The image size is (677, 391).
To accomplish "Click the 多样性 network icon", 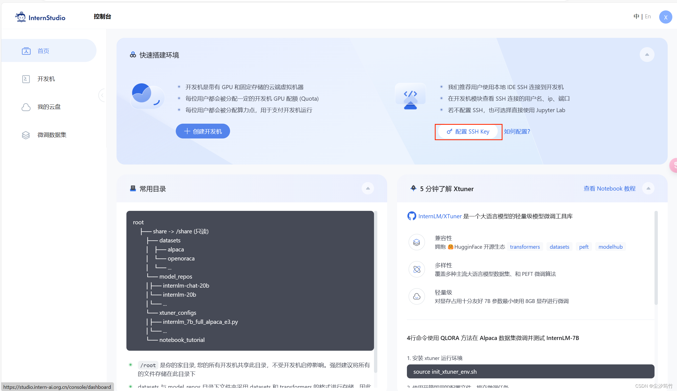I will (x=417, y=269).
